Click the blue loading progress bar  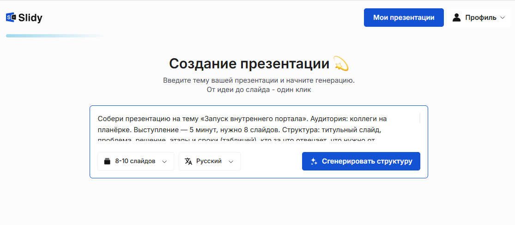(55, 36)
